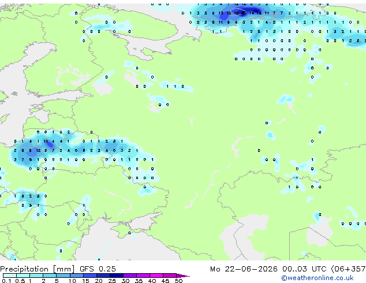Click the '13' precipitation value on map
This screenshot has width=366, height=283.
[x=221, y=13]
